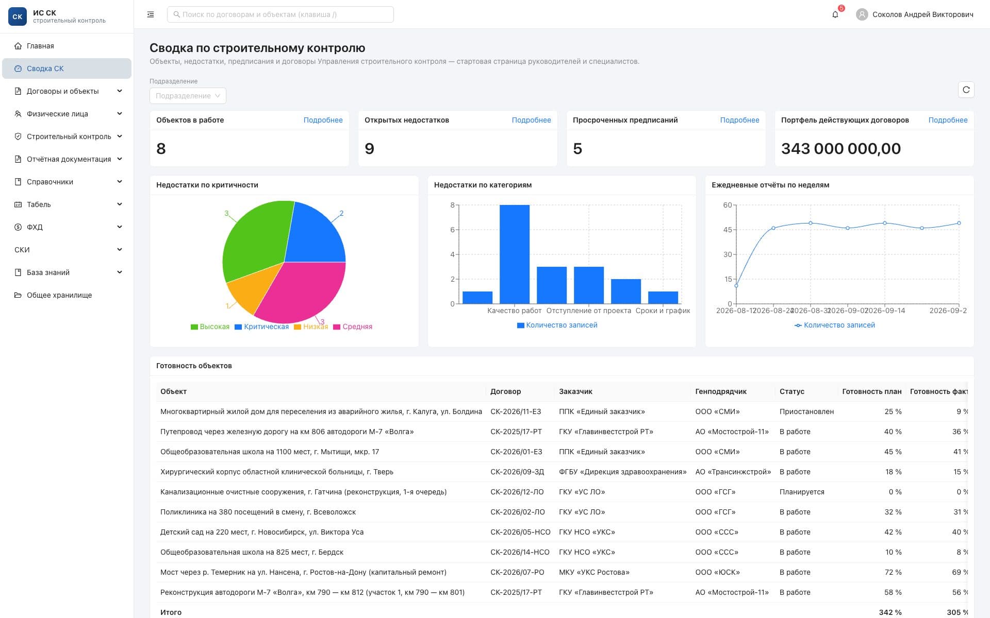Click the folder icon beside Общее хранилище
Image resolution: width=990 pixels, height=618 pixels.
click(x=18, y=295)
